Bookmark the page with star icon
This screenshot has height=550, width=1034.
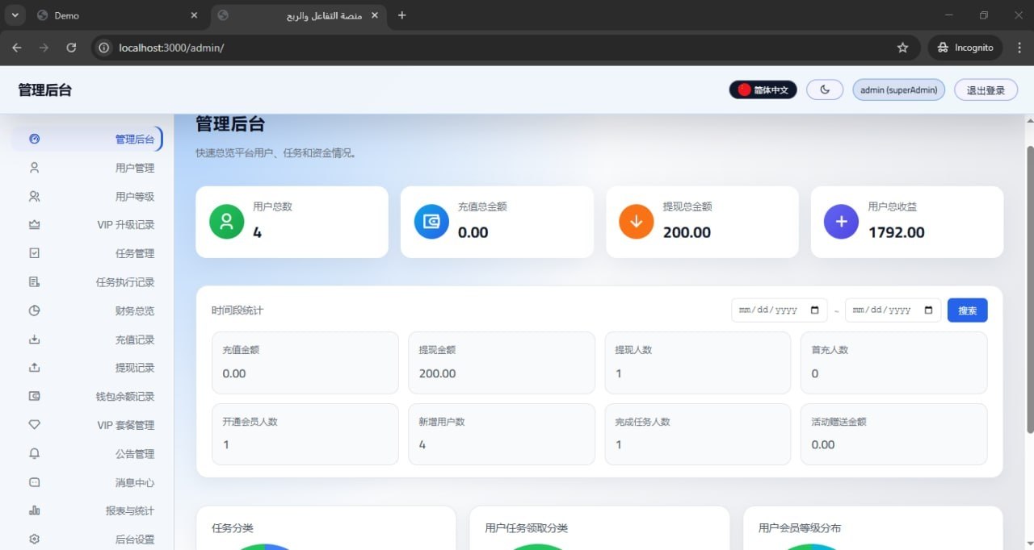pyautogui.click(x=902, y=48)
